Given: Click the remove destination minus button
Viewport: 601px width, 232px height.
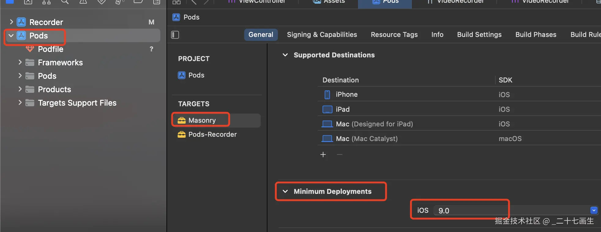Looking at the screenshot, I should [339, 154].
